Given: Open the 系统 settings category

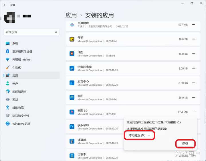Looking at the screenshot, I should (x=31, y=44).
